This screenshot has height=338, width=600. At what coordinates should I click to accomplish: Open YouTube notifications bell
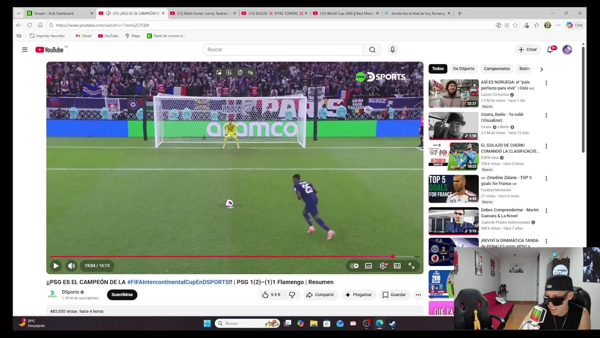550,49
